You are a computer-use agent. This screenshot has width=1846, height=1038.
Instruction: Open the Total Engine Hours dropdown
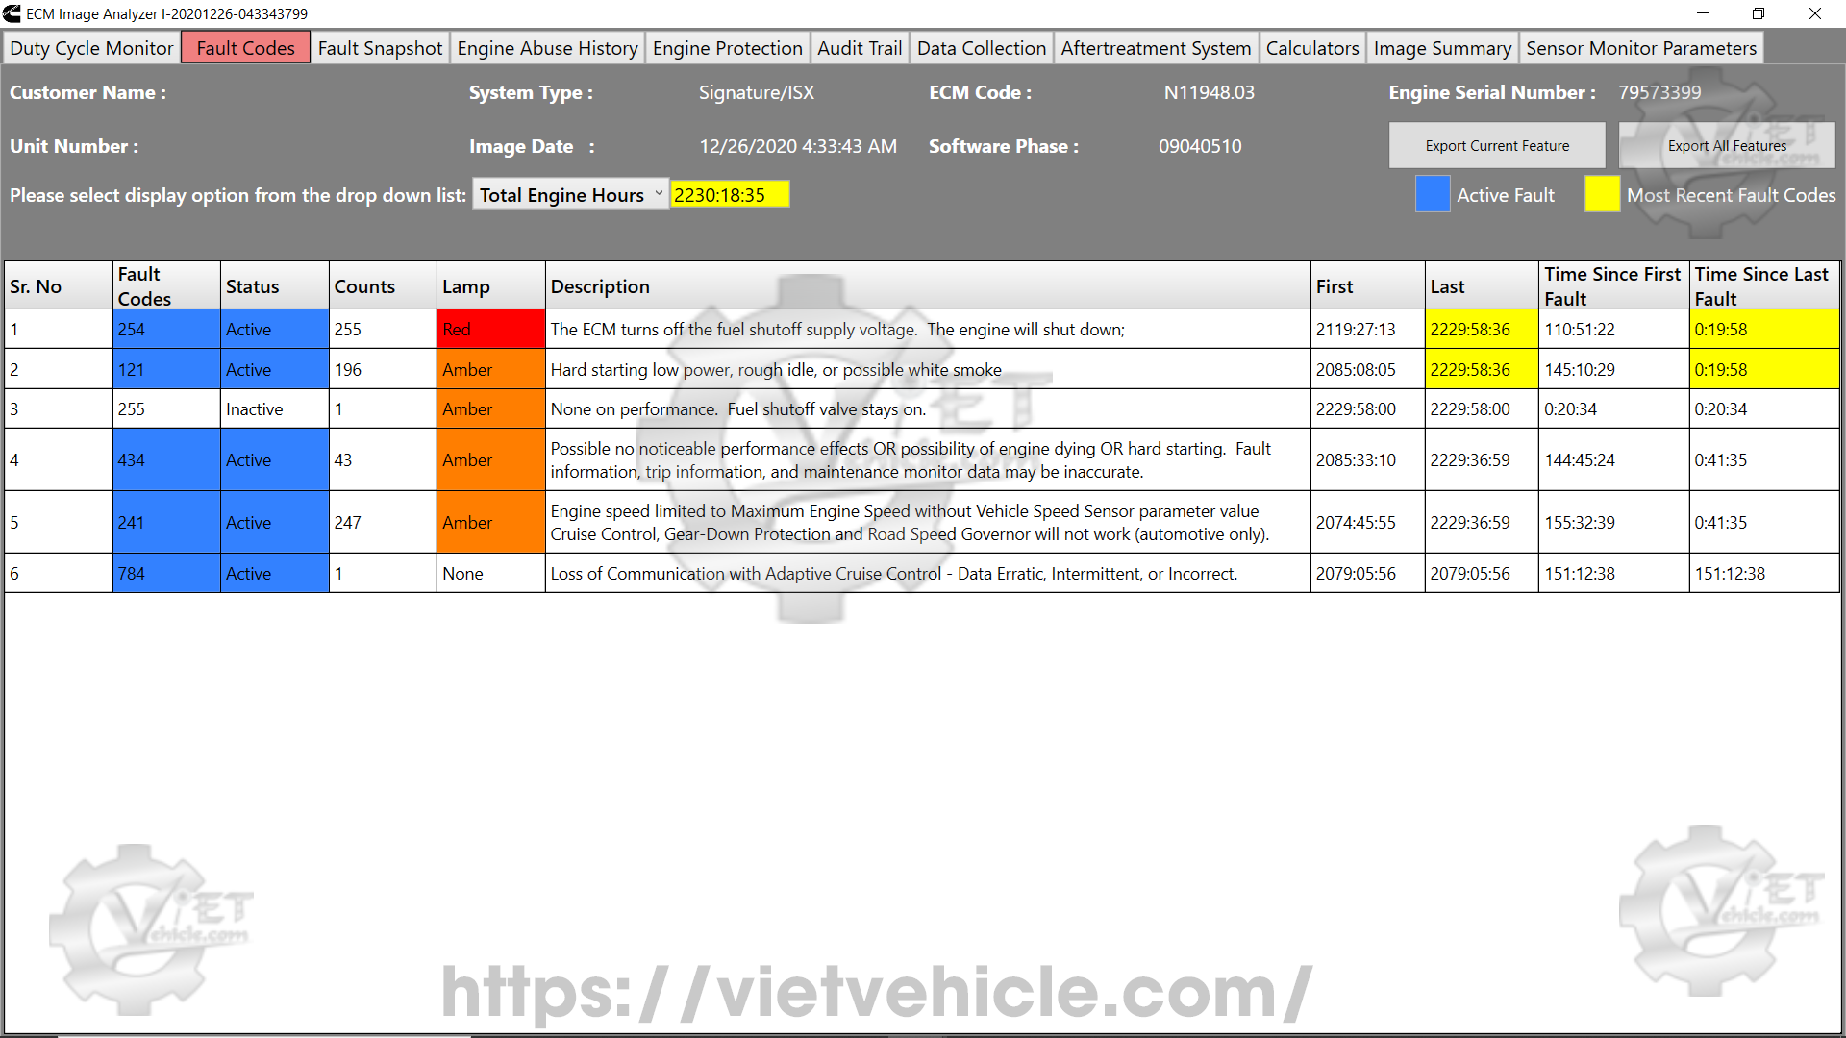(x=570, y=195)
